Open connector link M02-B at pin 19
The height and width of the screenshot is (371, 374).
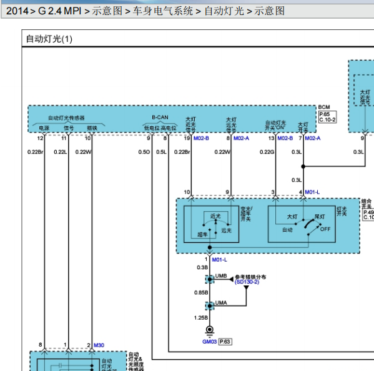201,138
